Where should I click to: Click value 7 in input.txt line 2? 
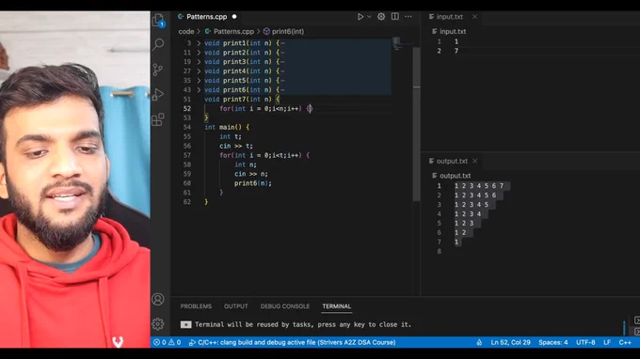pos(456,51)
